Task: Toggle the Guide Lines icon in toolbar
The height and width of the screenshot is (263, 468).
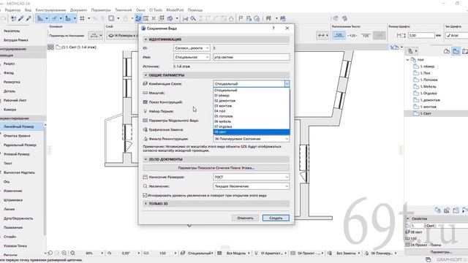Action: pos(40,18)
